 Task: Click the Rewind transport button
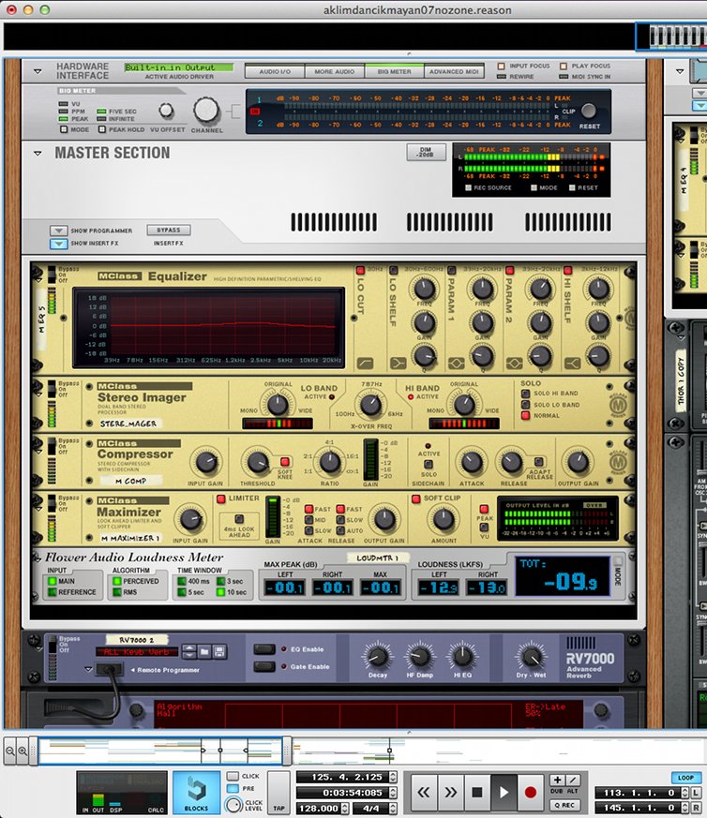click(x=424, y=793)
